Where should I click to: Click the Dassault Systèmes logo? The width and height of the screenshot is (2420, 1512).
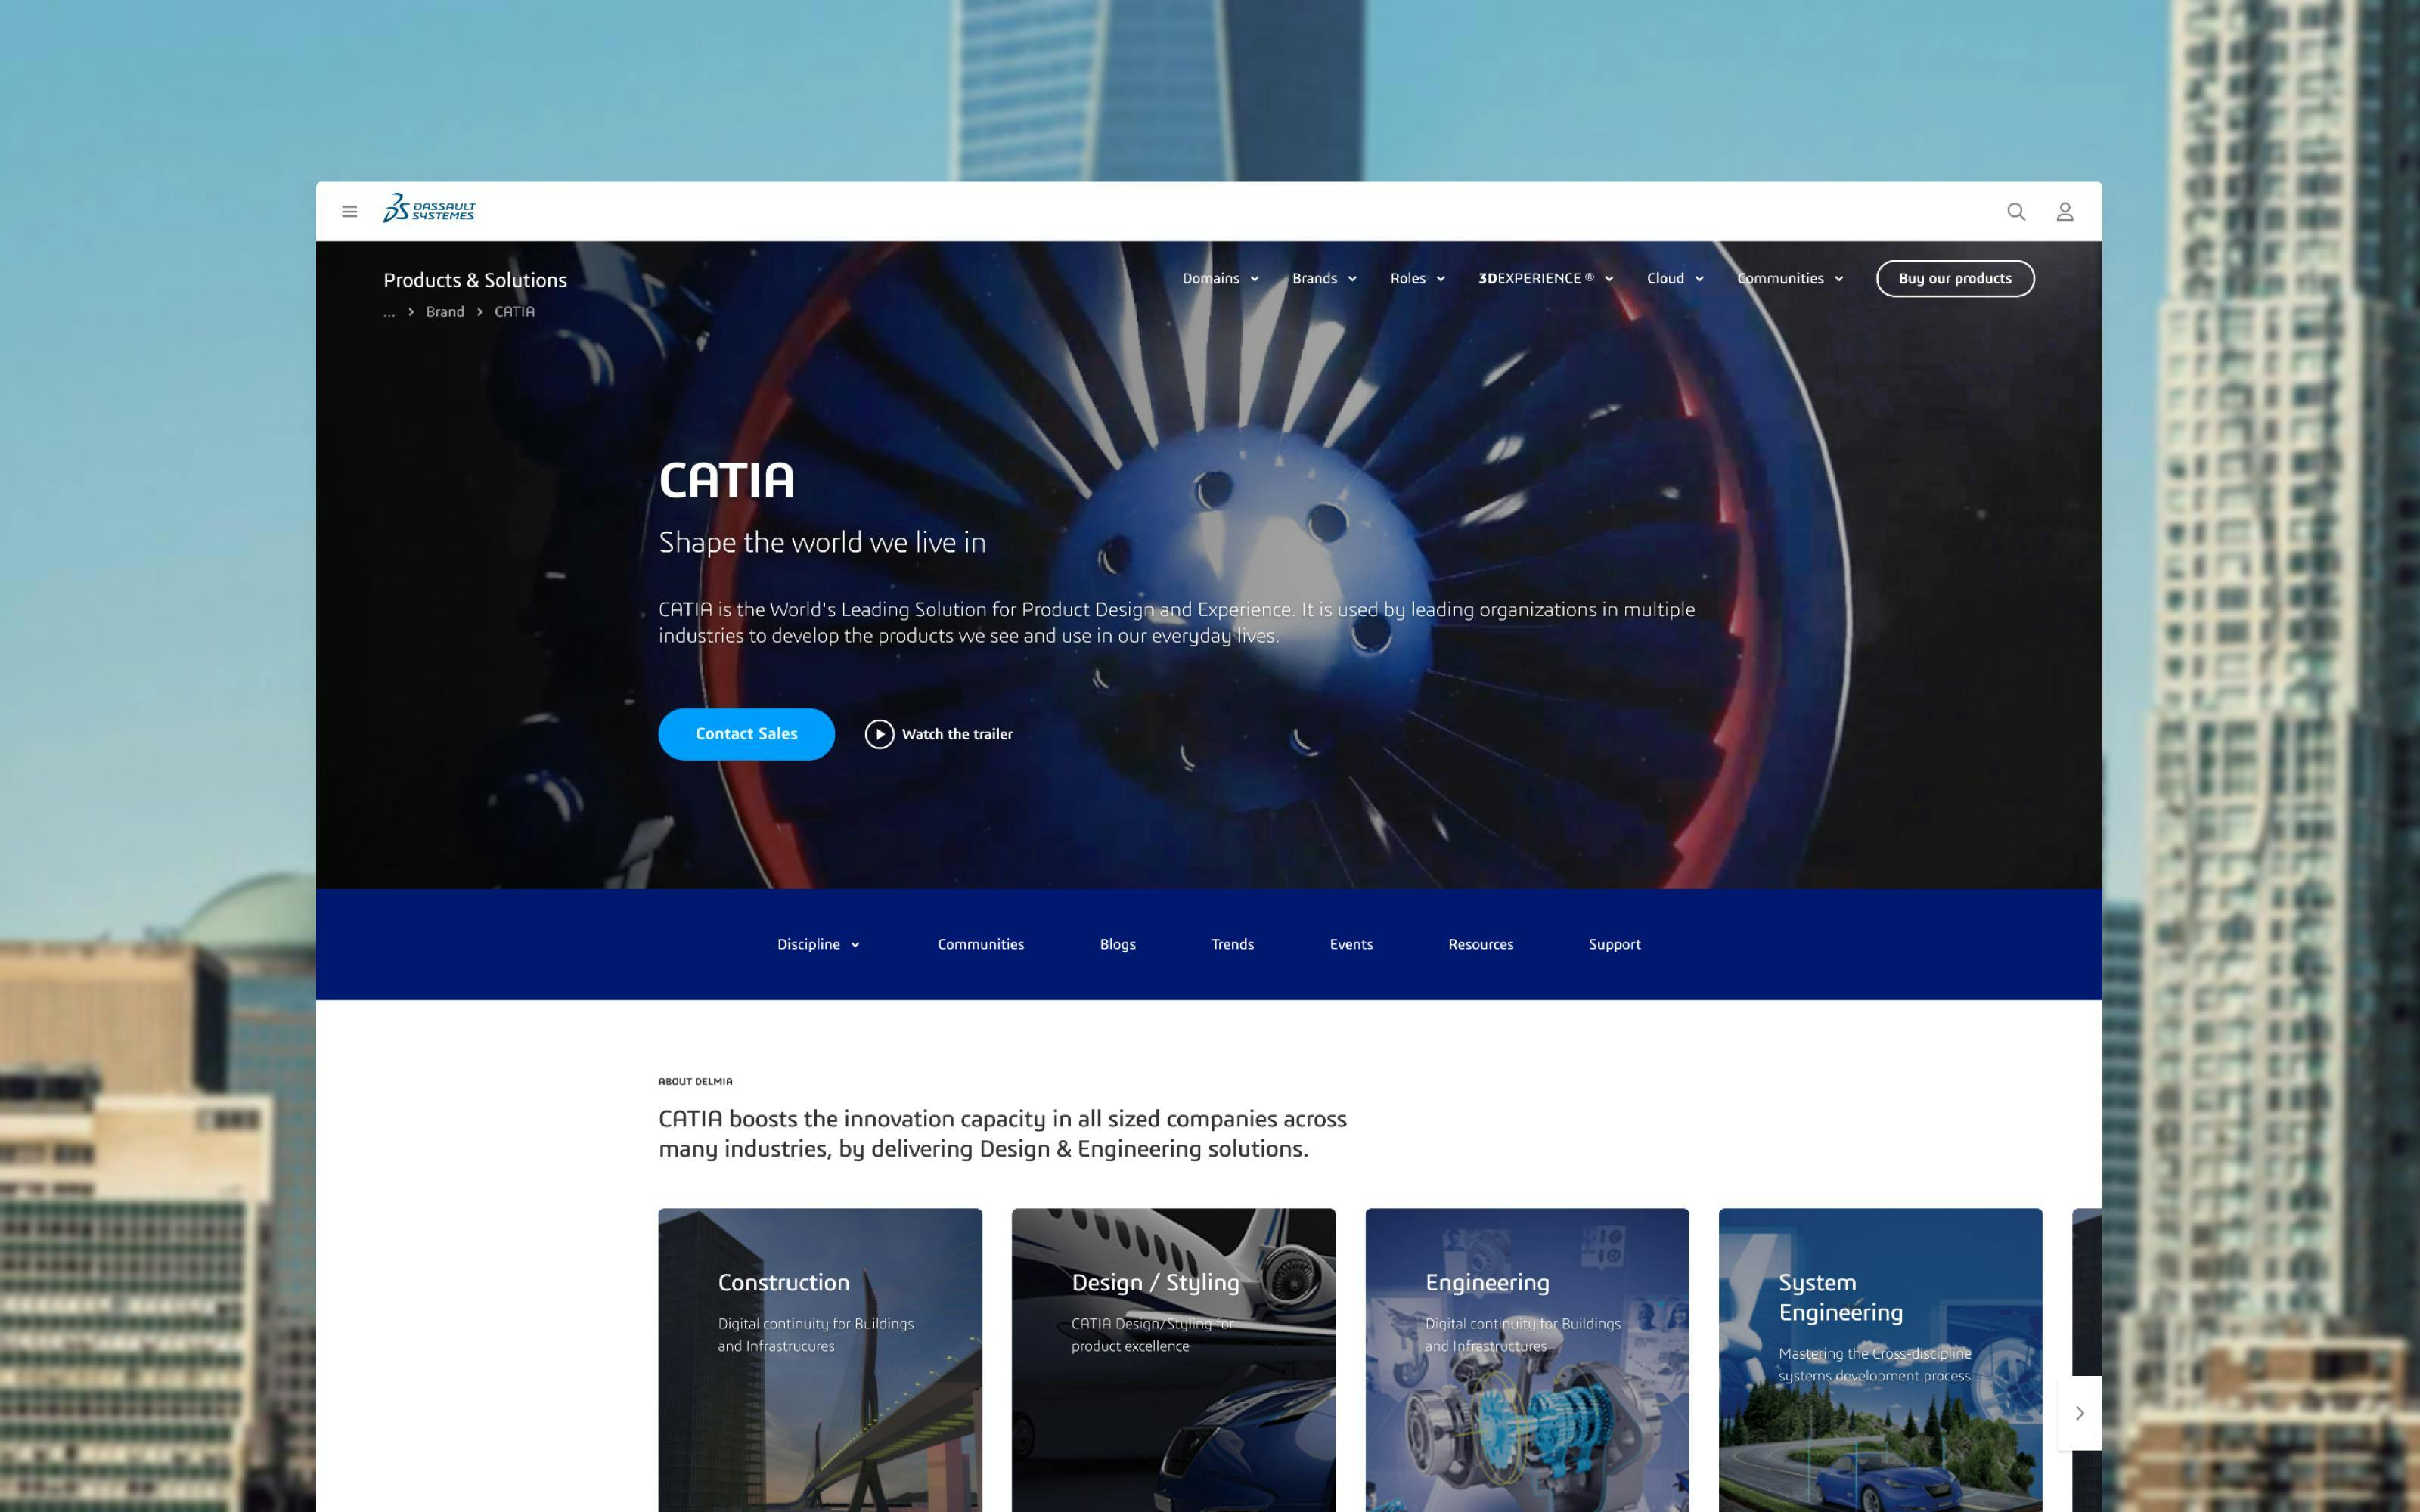[x=429, y=208]
